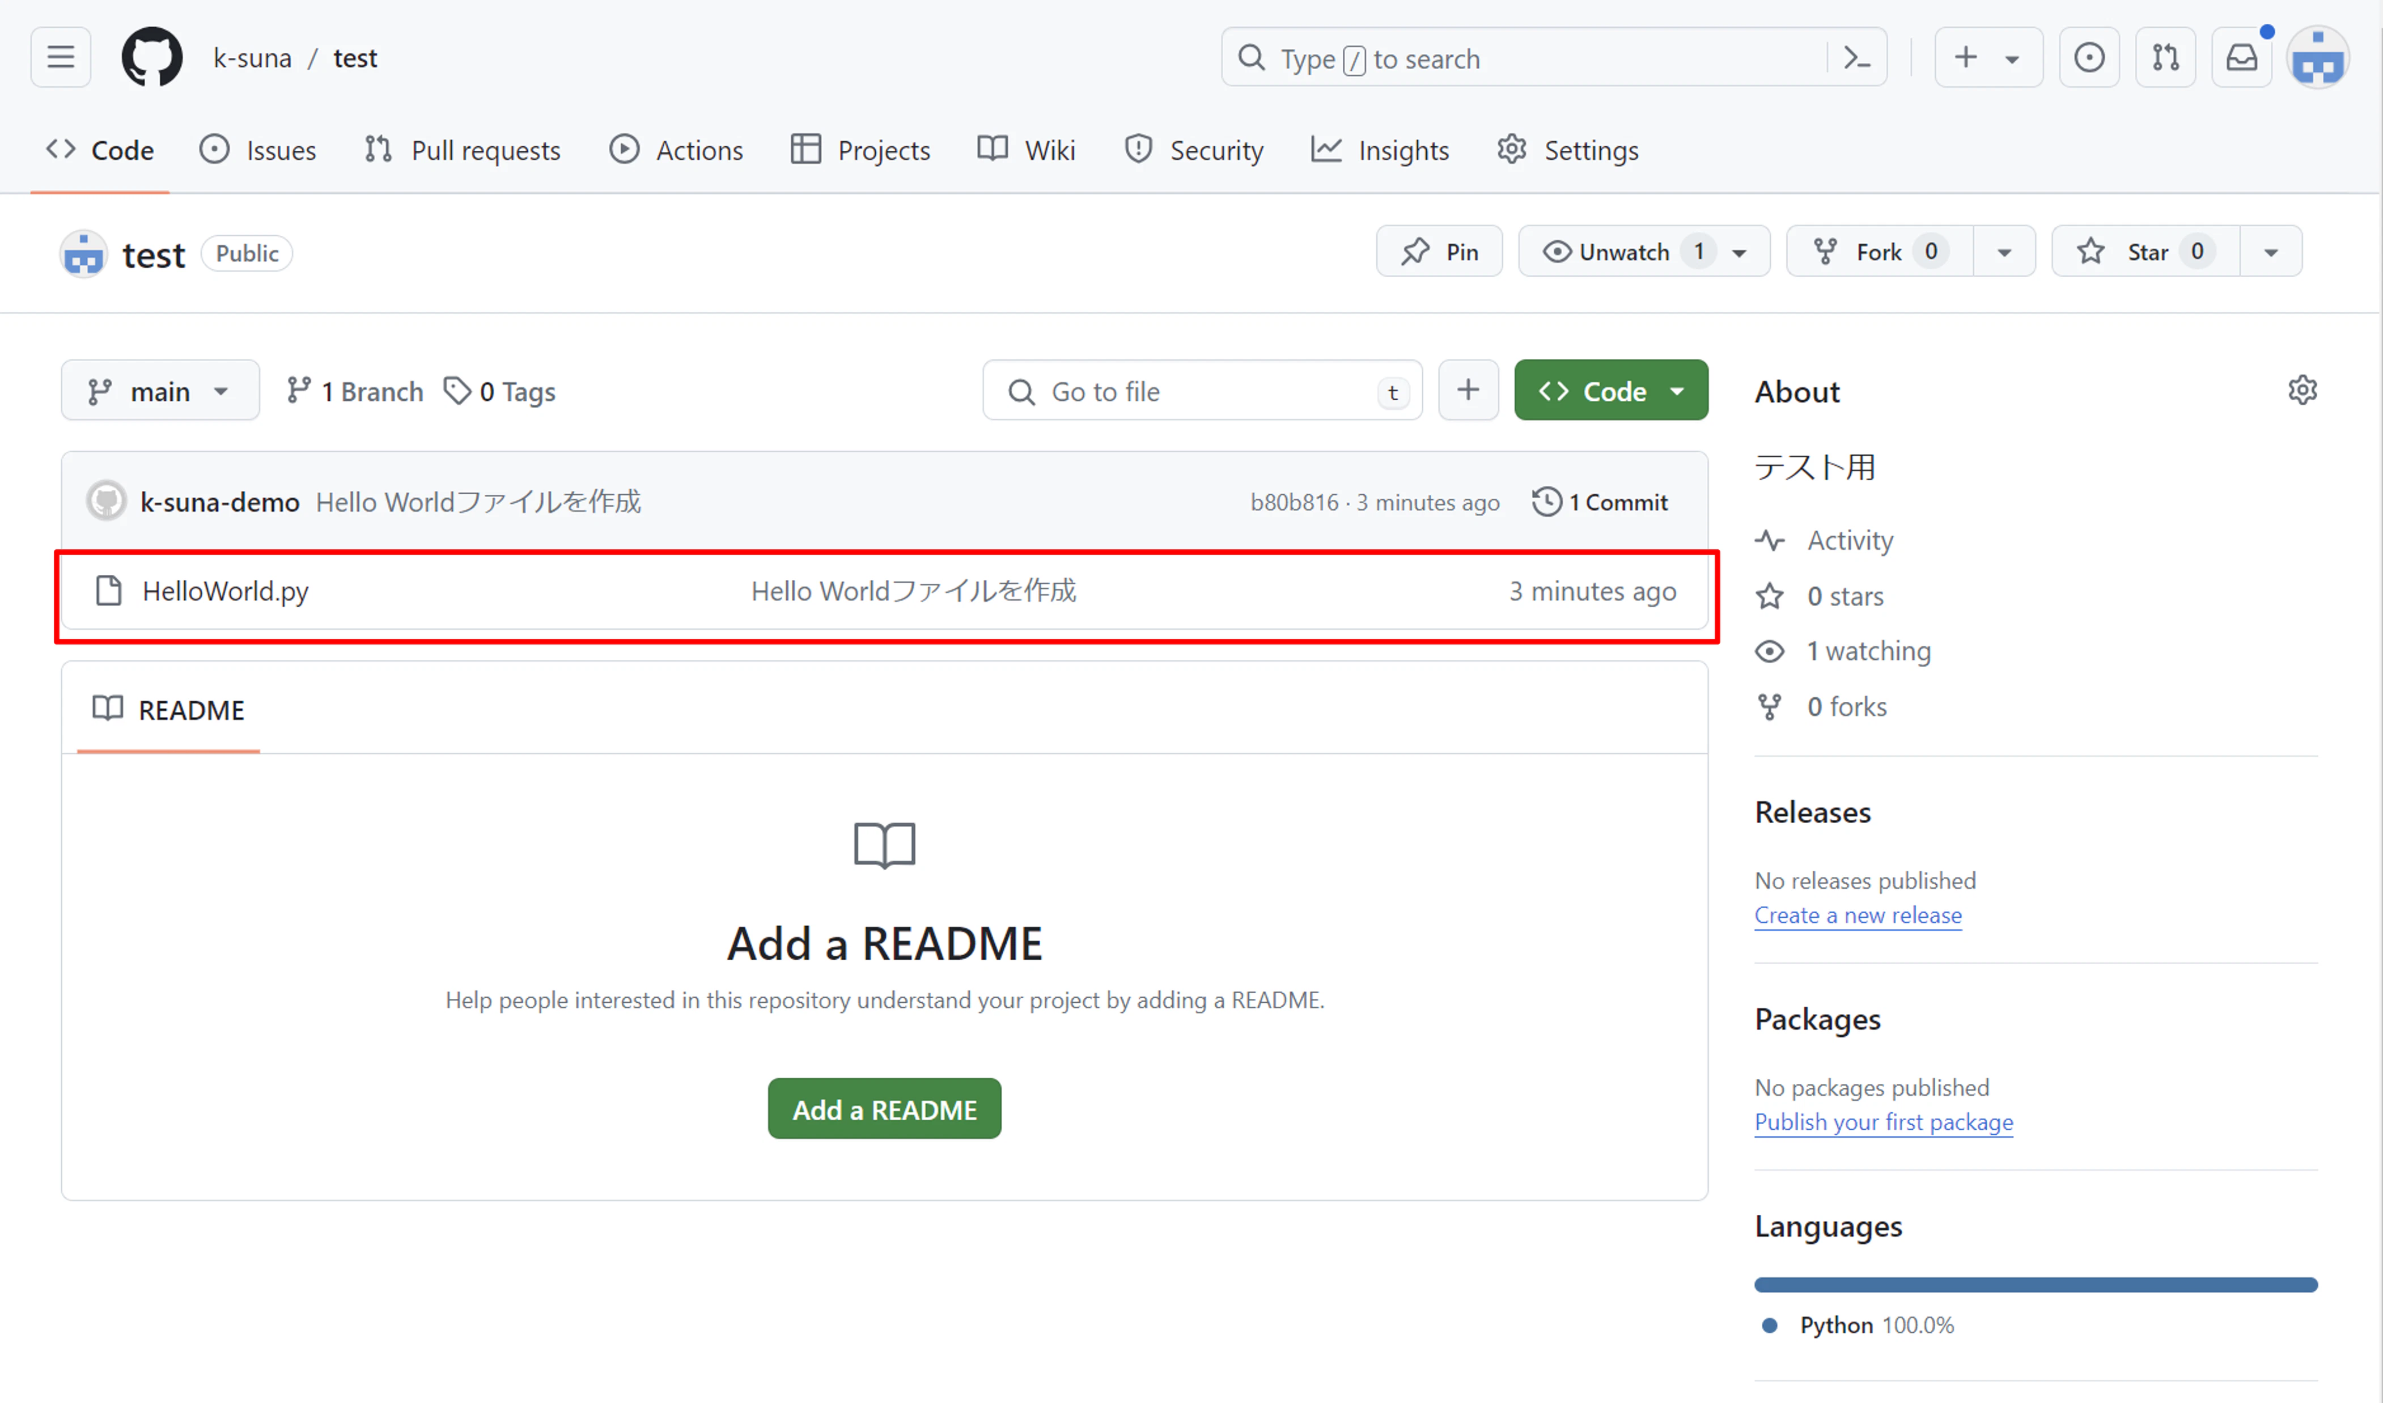2383x1403 pixels.
Task: Pin this repository
Action: coord(1438,252)
